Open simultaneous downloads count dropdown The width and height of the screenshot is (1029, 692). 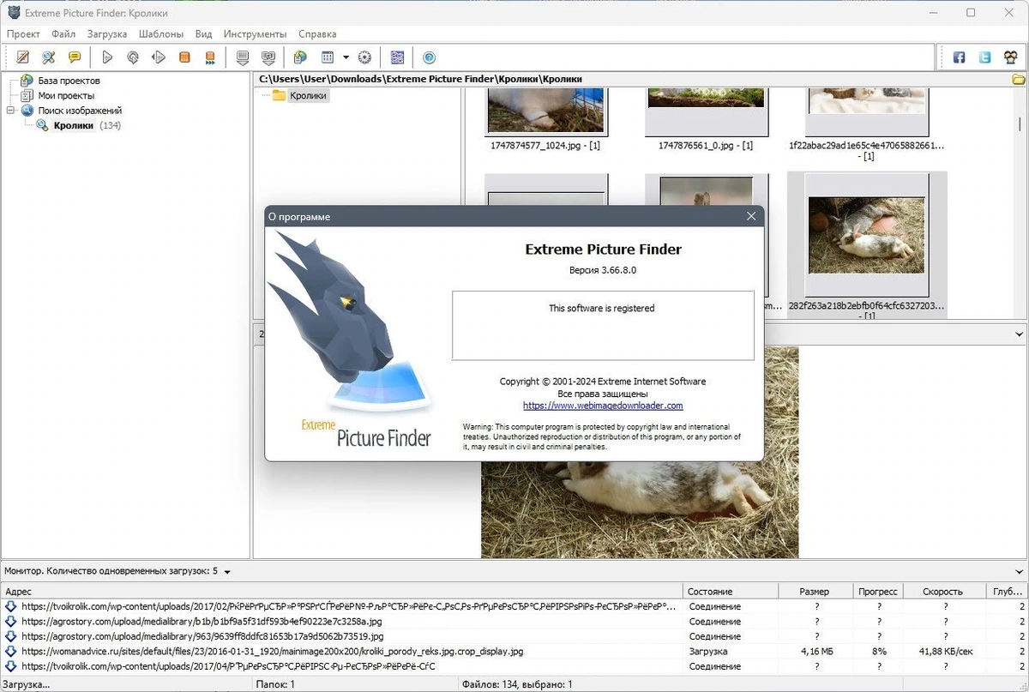point(227,571)
